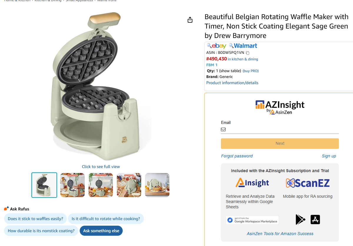Screen dimensions: 353x246
Task: Open the Sign up link
Action: pos(329,156)
